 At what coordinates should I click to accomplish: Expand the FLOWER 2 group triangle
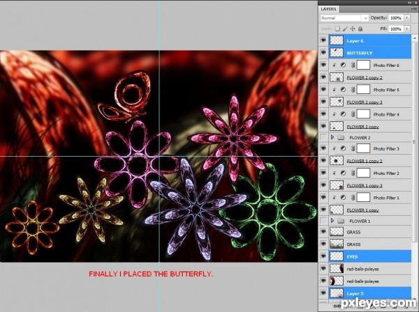pyautogui.click(x=332, y=137)
